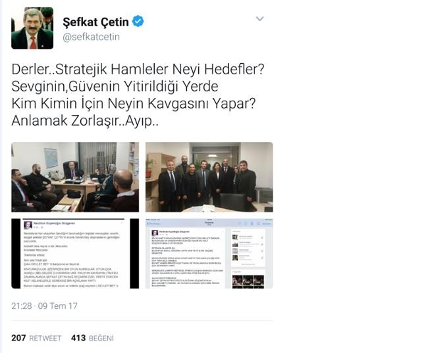Enlarge the tablet screenshot thumbnail

[x=209, y=254]
